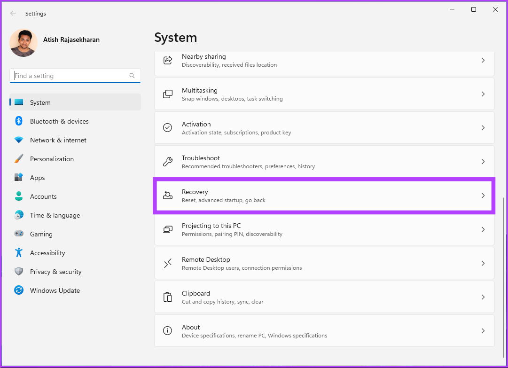The width and height of the screenshot is (508, 368).
Task: Click the Windows Update sync icon
Action: (19, 290)
